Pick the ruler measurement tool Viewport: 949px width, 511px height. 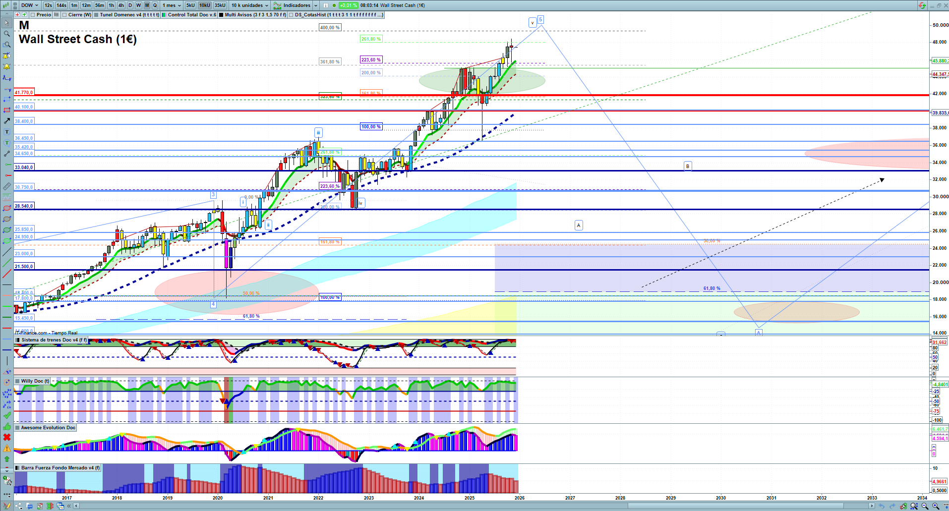pos(7,187)
